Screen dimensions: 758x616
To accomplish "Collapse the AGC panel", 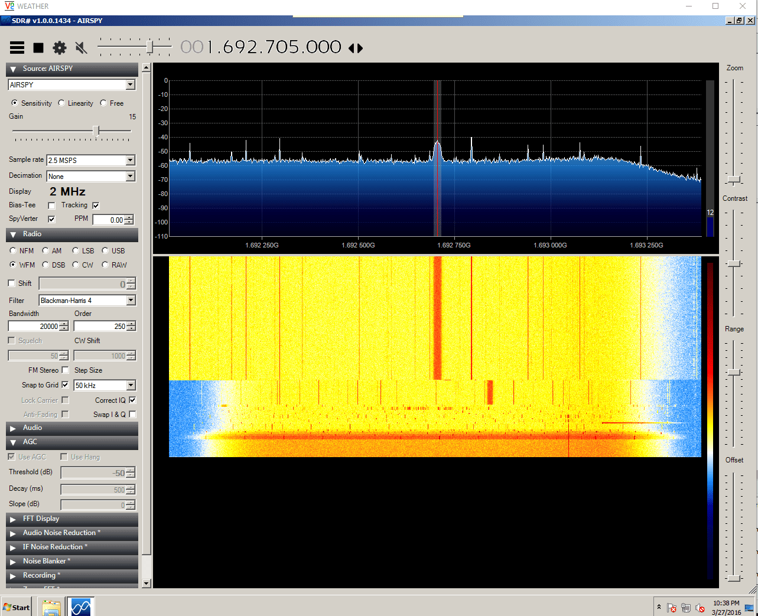I will tap(72, 442).
